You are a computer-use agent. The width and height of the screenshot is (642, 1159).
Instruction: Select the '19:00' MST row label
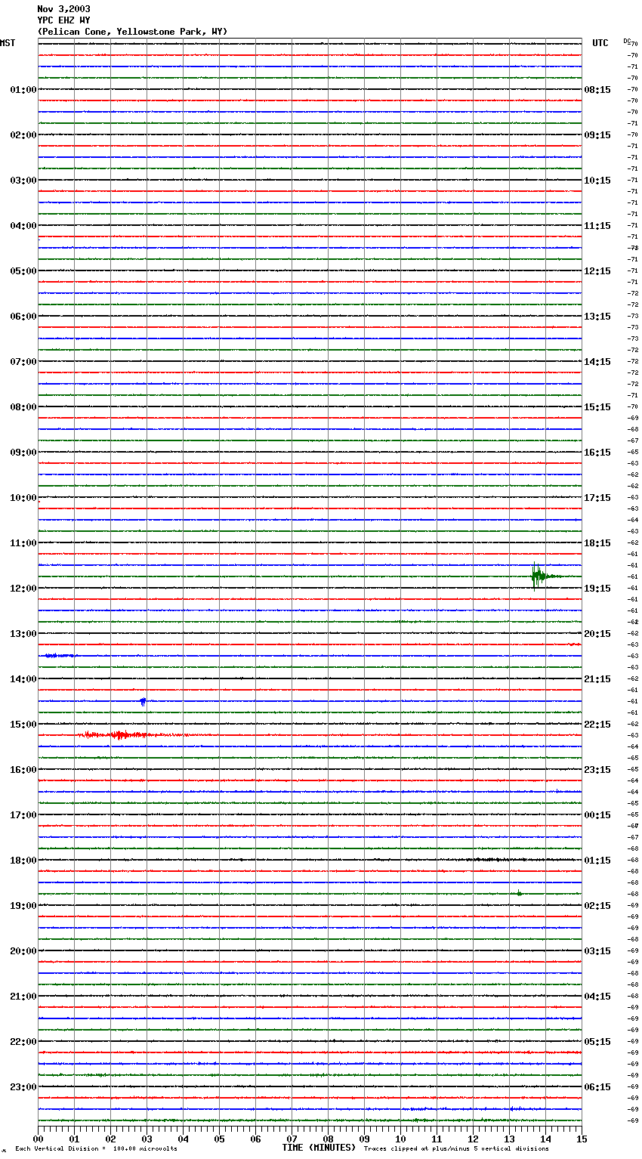coord(23,906)
